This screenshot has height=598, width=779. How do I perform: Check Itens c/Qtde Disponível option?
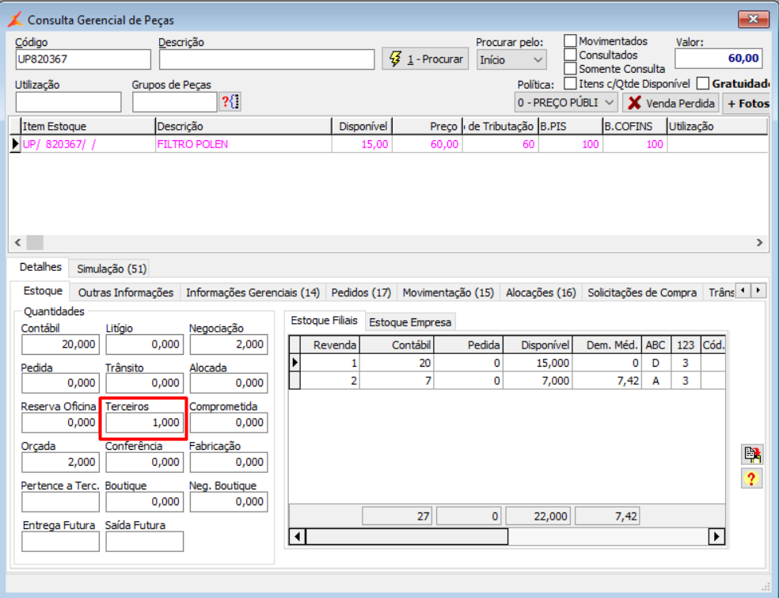click(x=570, y=83)
